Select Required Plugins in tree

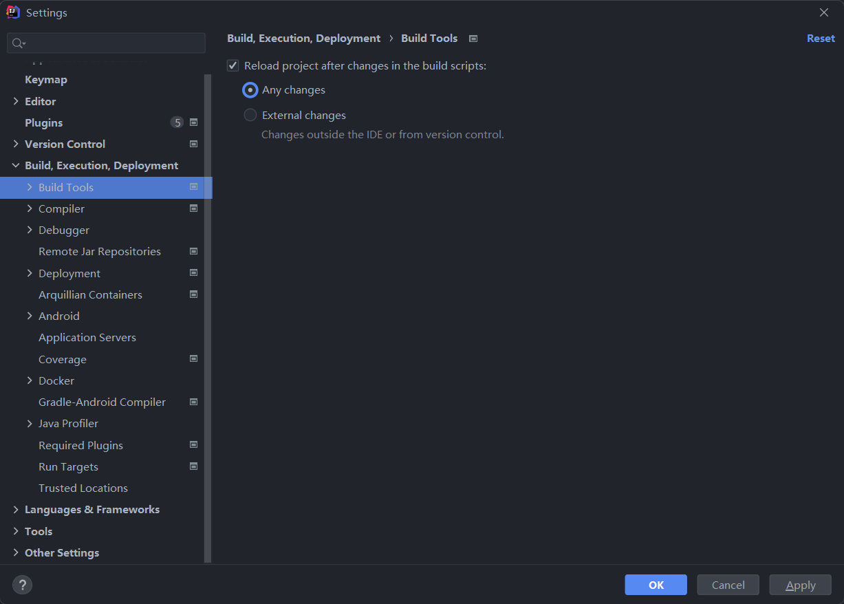pyautogui.click(x=80, y=445)
